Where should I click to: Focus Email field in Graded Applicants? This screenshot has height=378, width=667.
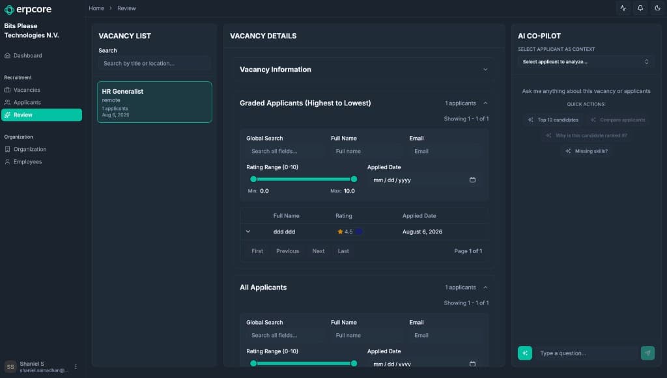[446, 151]
